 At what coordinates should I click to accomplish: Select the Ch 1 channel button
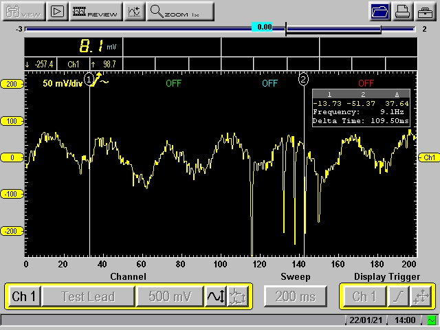point(24,297)
